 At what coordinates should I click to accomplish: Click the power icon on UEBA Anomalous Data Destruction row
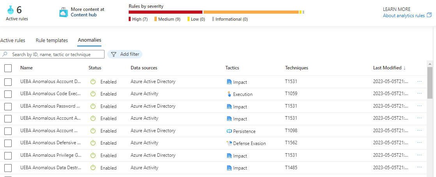(x=93, y=168)
